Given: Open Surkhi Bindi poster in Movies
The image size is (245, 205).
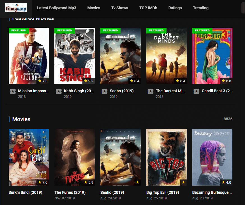Looking at the screenshot, I should click(29, 157).
